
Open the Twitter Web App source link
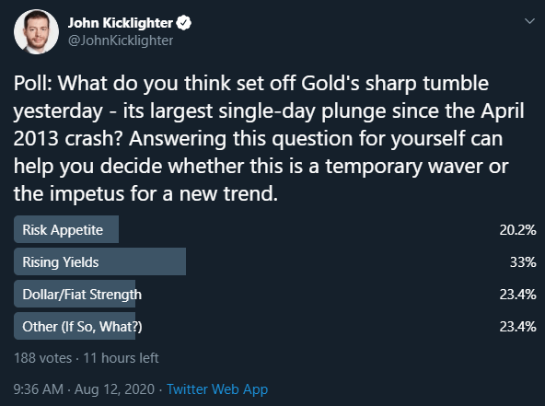(217, 389)
